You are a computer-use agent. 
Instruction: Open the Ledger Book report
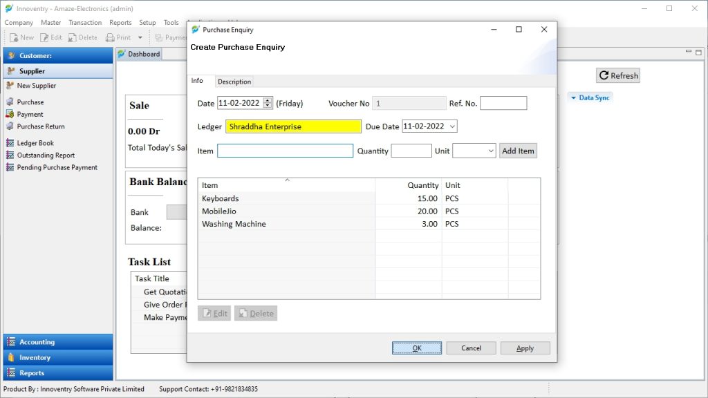pos(35,143)
